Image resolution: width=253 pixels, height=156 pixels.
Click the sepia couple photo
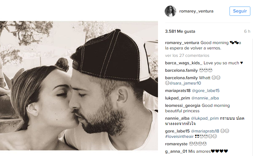coord(79,86)
